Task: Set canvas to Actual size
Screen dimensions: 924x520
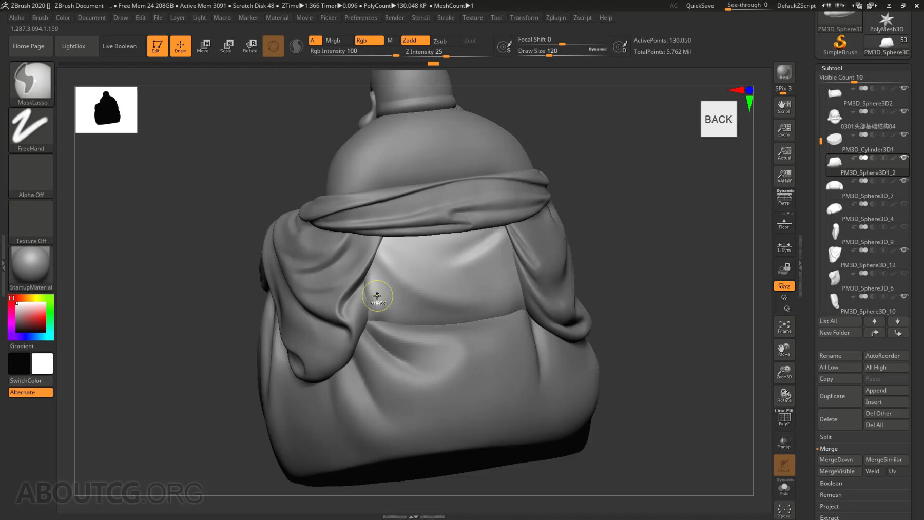Action: (784, 153)
